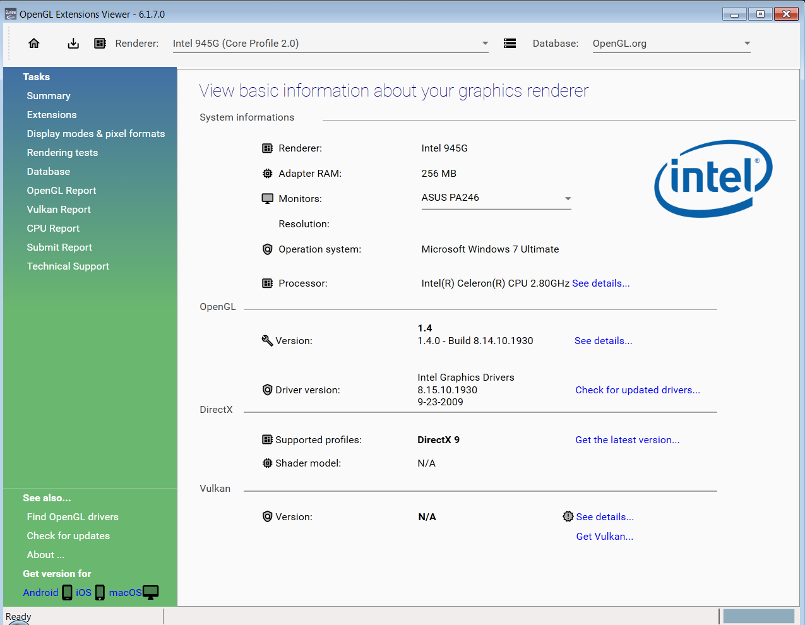Screen dimensions: 805x625
Task: Click the DirectX 9 value
Action: tap(438, 440)
